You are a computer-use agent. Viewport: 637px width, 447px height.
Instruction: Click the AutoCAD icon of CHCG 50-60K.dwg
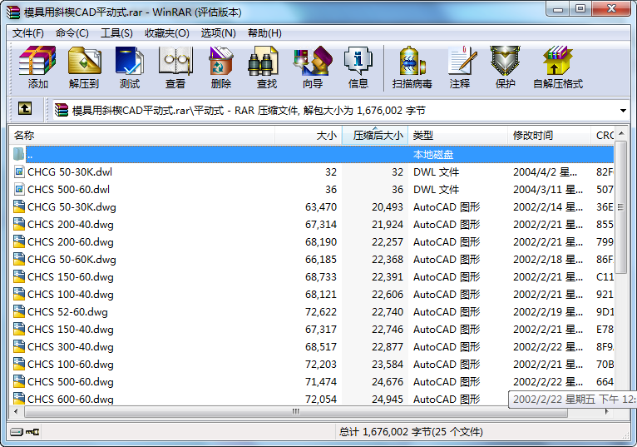pos(19,259)
